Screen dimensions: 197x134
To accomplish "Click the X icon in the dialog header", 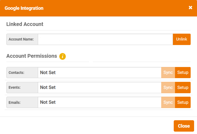I will [x=190, y=8].
